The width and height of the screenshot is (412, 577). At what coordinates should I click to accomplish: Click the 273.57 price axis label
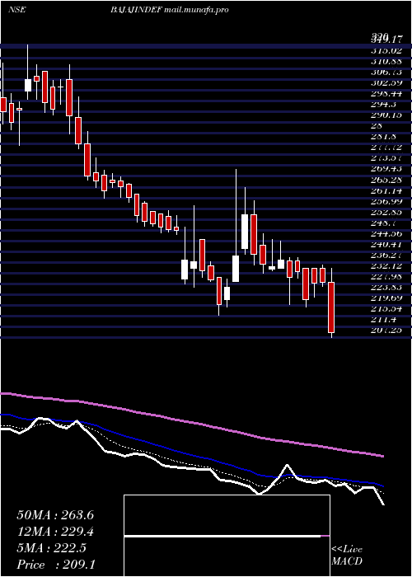386,158
